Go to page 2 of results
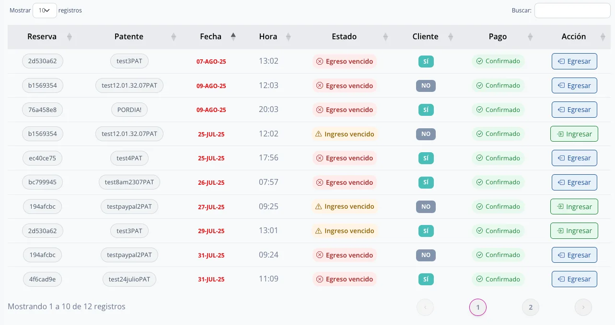This screenshot has height=325, width=615. (531, 307)
